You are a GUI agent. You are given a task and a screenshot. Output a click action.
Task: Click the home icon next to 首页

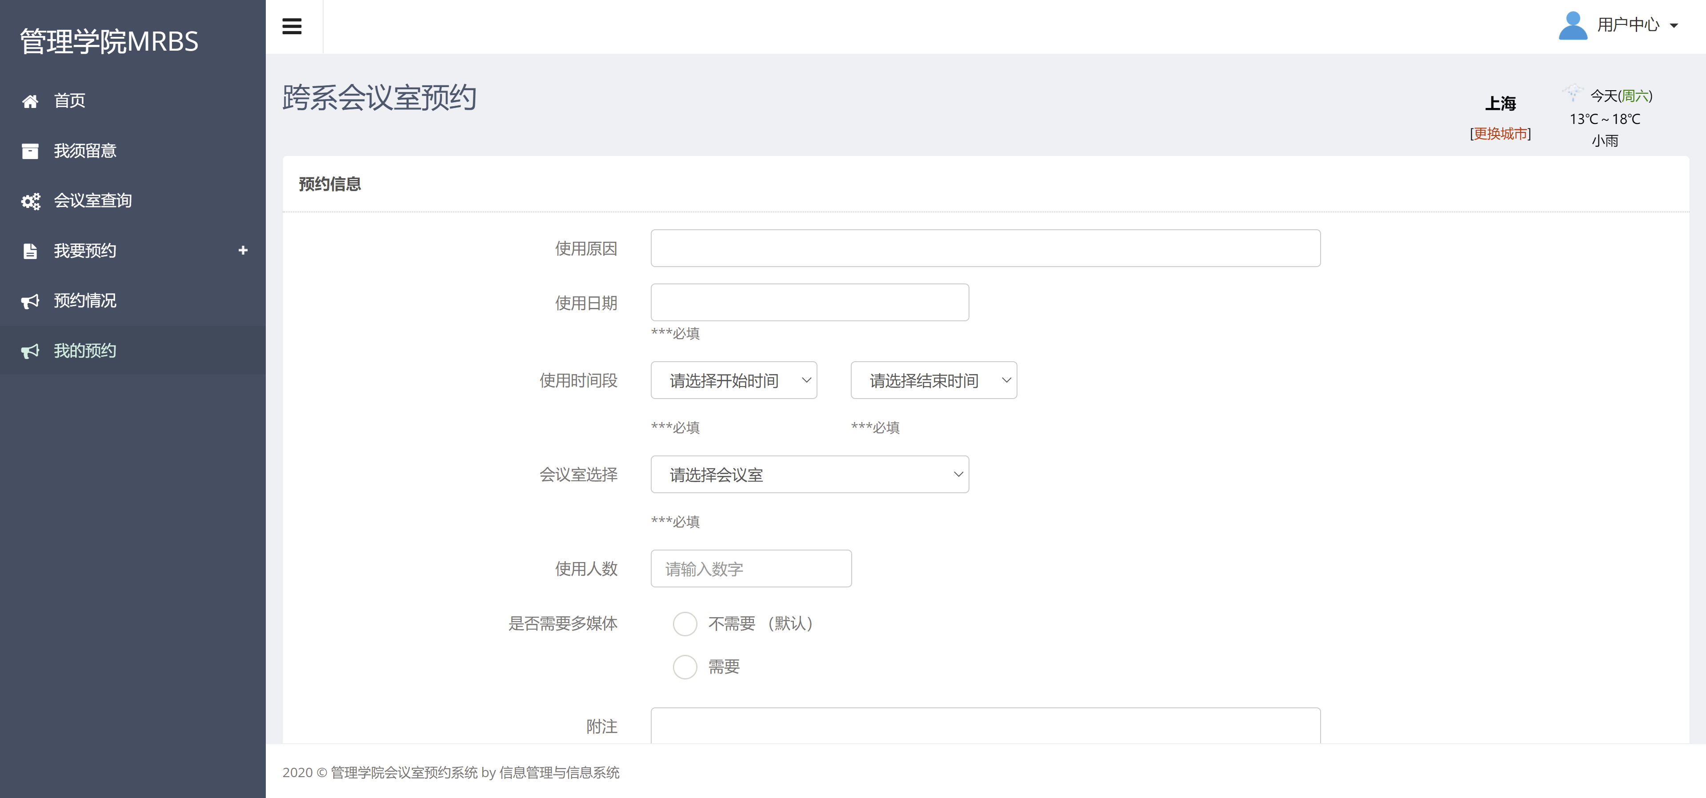[31, 101]
